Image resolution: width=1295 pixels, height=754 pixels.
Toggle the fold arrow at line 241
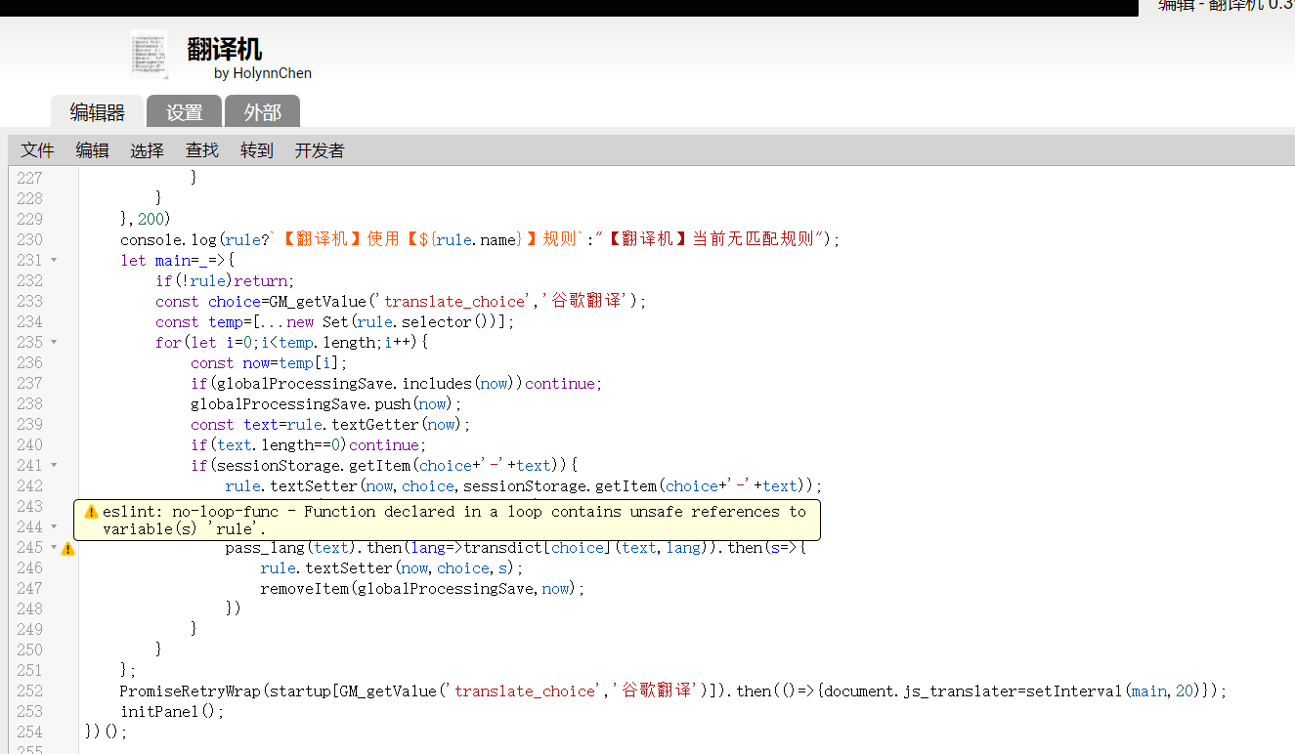point(54,466)
